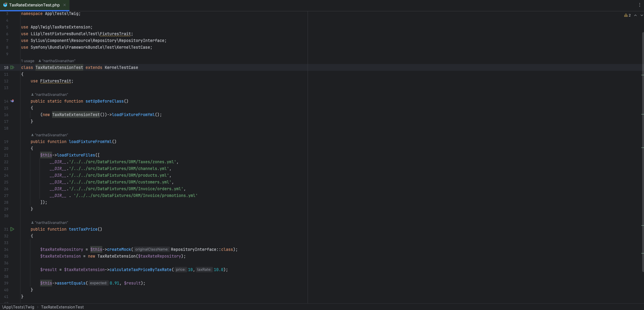Jump to the next highlighted problem
644x310 pixels.
tap(642, 15)
